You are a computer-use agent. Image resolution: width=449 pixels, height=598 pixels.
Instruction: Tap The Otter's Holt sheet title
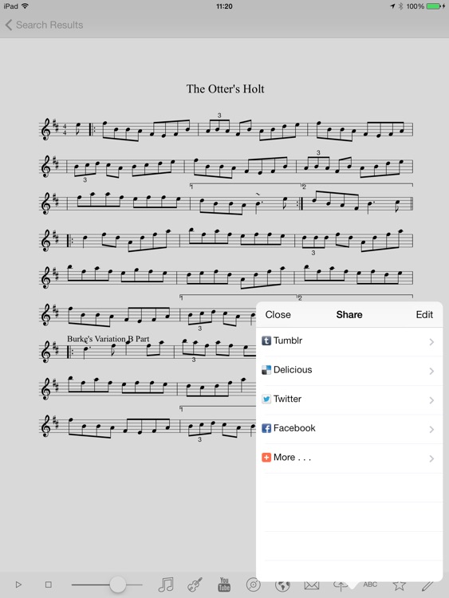225,89
